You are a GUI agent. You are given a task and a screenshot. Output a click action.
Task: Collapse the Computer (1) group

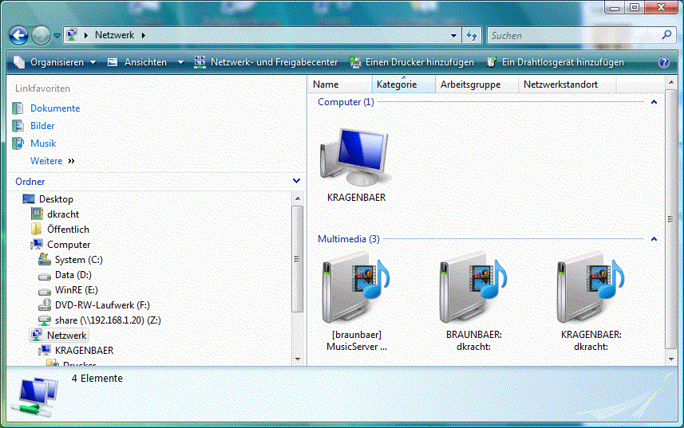(x=654, y=102)
